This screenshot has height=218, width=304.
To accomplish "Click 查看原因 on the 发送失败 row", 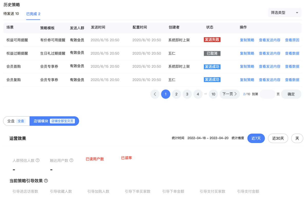I will [292, 40].
